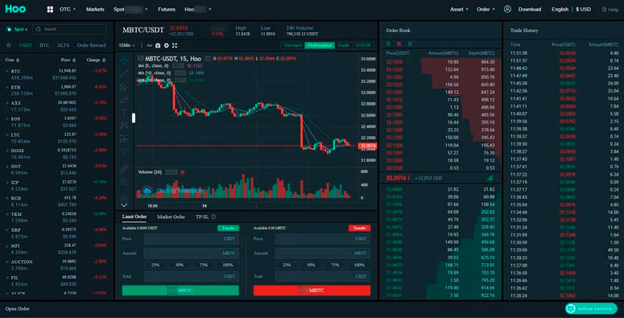The width and height of the screenshot is (624, 318).
Task: Switch to the TP/SL order tab
Action: point(202,217)
